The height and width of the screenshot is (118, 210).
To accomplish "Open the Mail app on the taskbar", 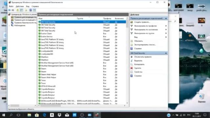I will (x=67, y=115).
